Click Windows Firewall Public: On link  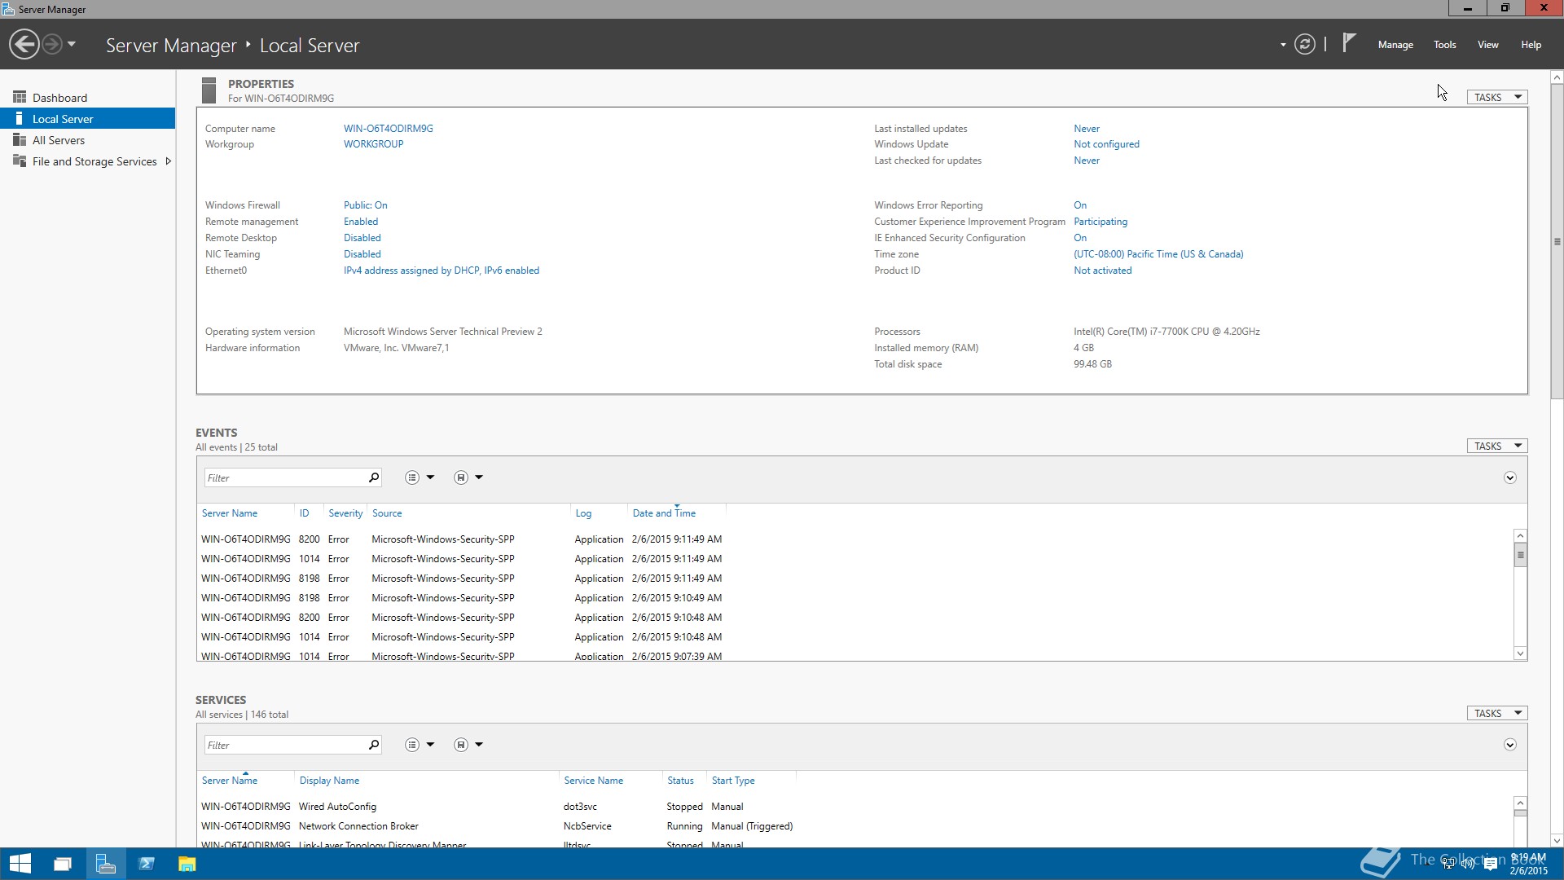click(366, 205)
